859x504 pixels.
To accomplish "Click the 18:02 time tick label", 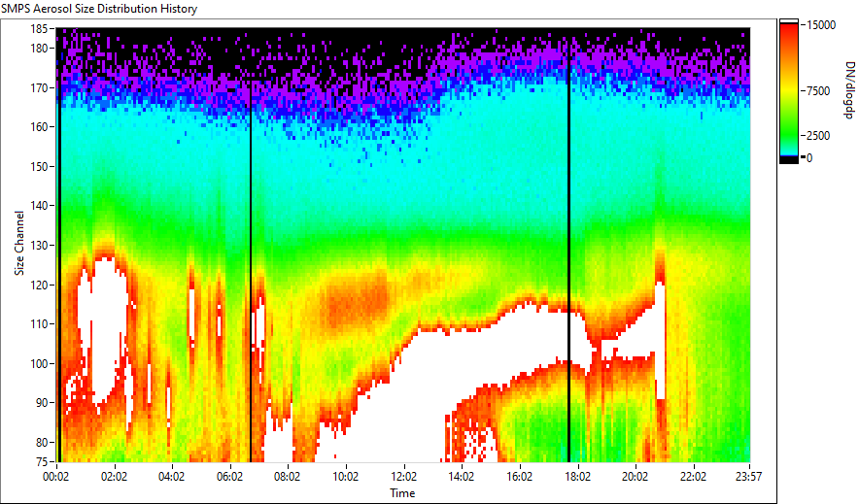I will 577,477.
